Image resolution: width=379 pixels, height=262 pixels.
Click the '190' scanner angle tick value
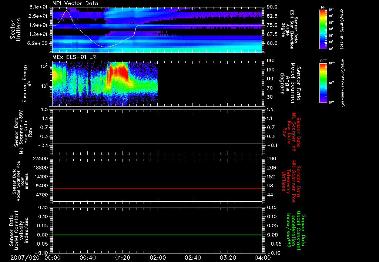pos(271,61)
